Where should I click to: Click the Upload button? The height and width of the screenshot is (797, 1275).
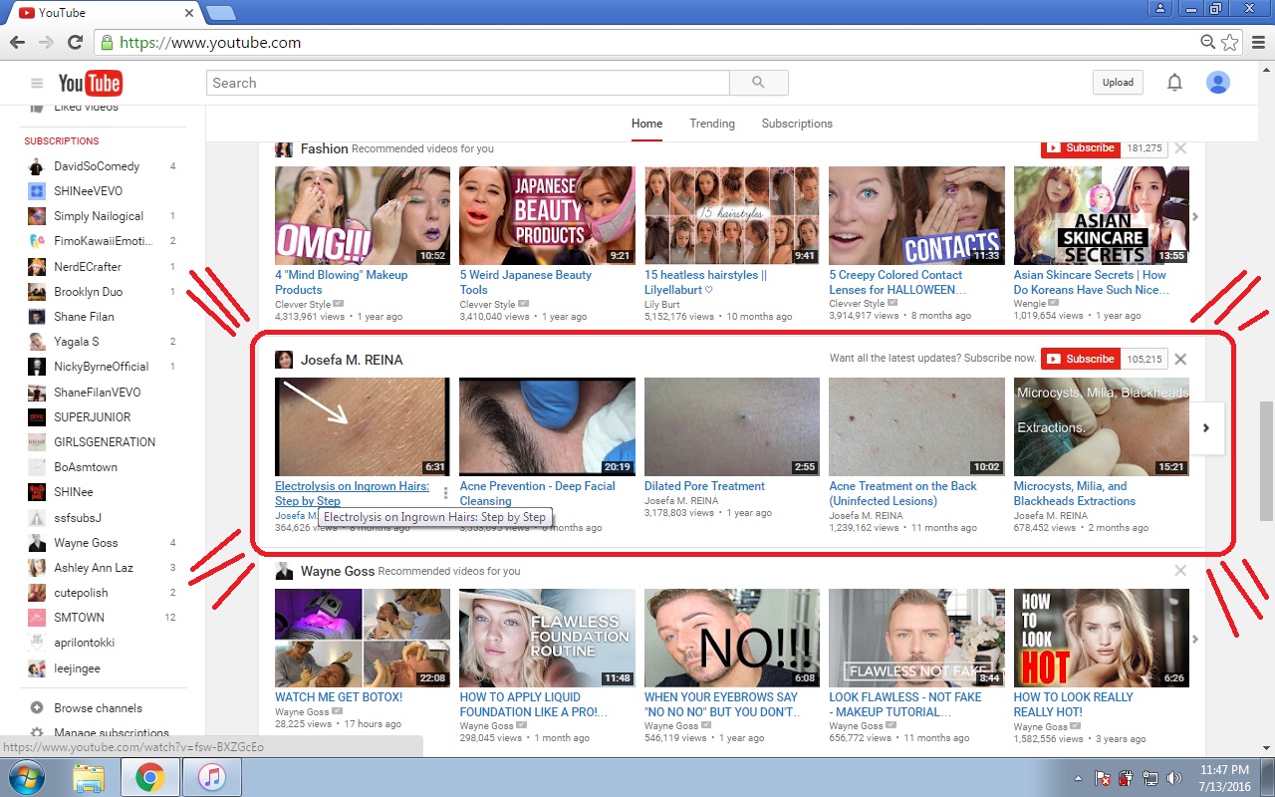click(1118, 83)
